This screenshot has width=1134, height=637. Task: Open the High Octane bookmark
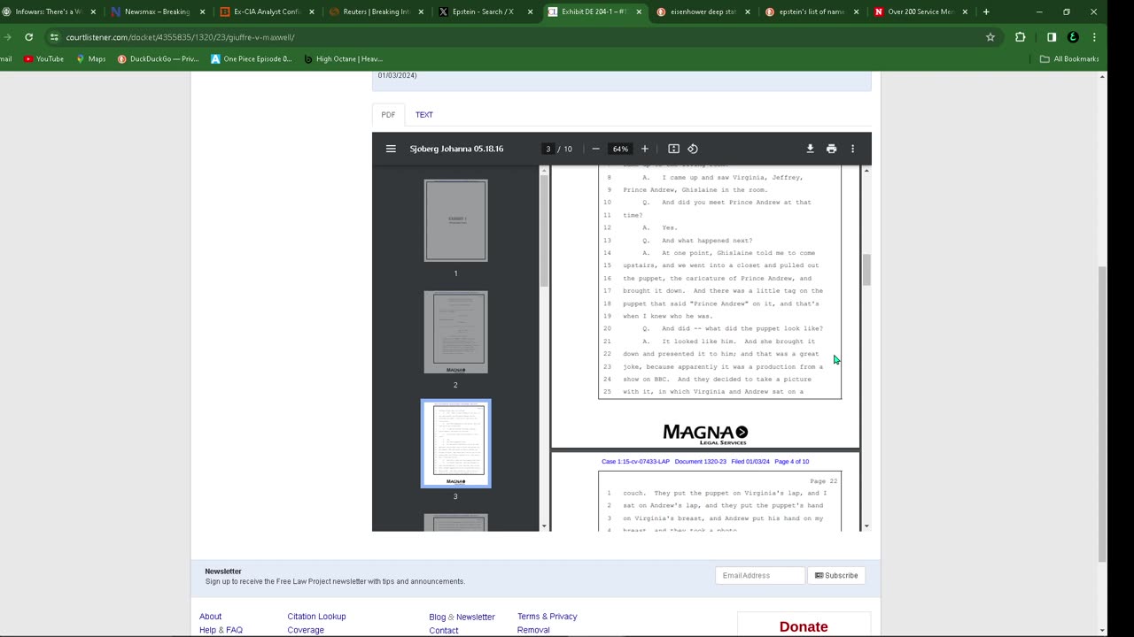343,59
